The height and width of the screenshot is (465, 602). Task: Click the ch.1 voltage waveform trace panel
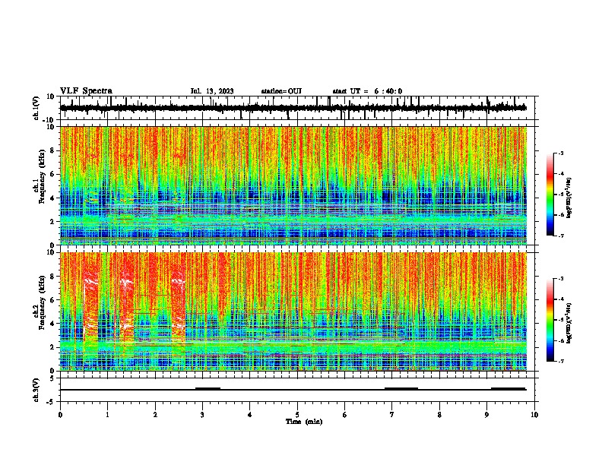pyautogui.click(x=299, y=108)
